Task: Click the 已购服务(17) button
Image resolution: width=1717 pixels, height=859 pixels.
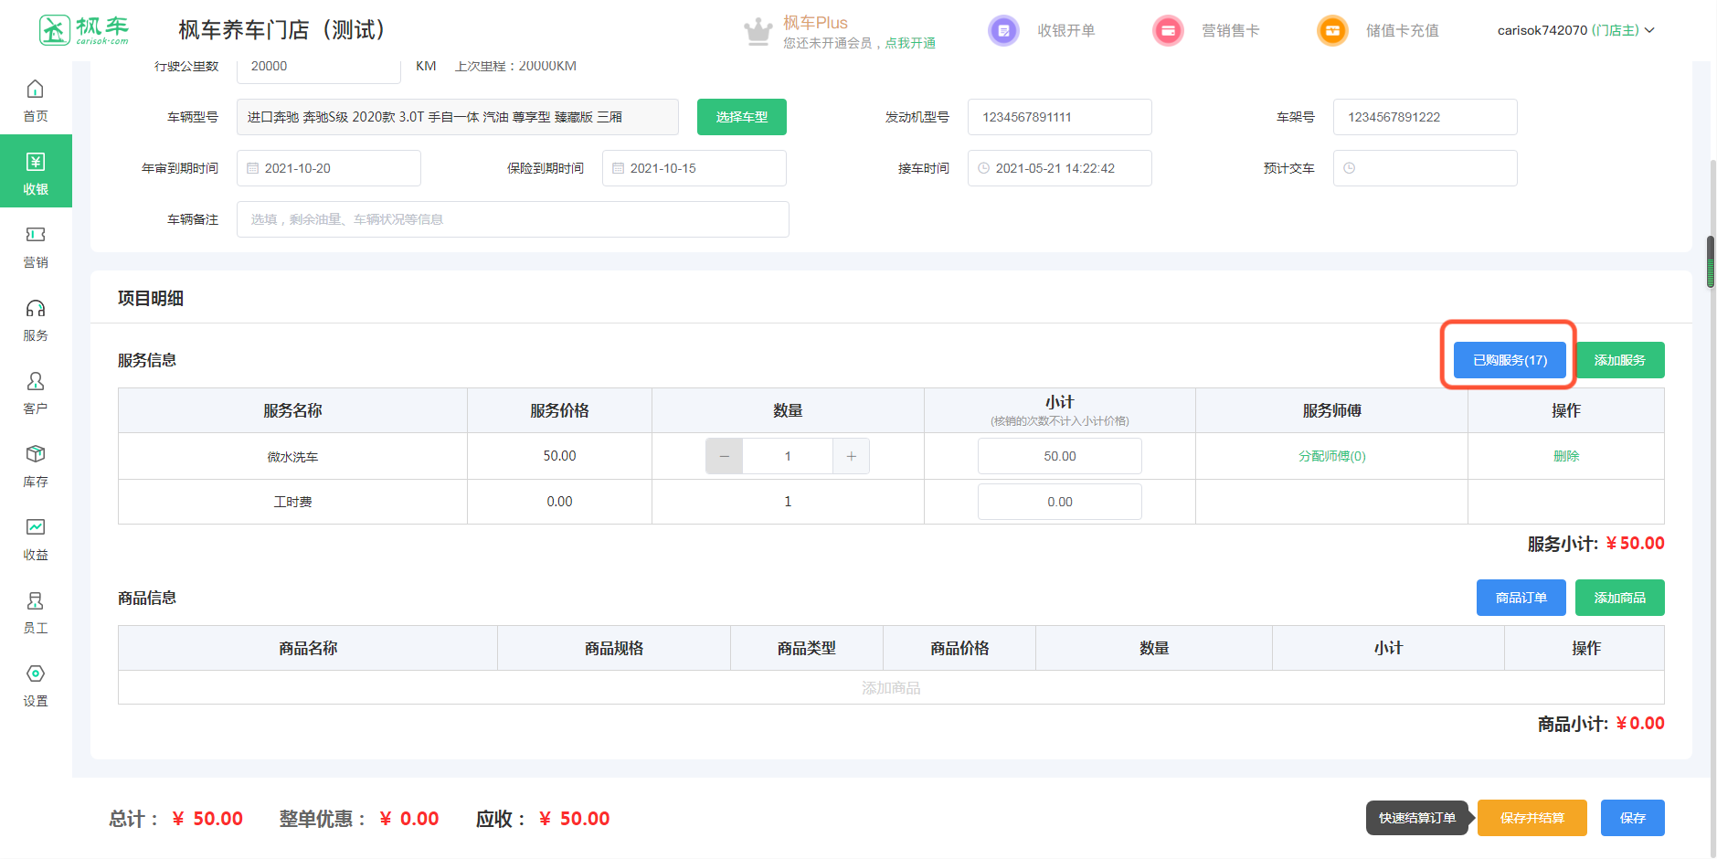Action: coord(1510,360)
